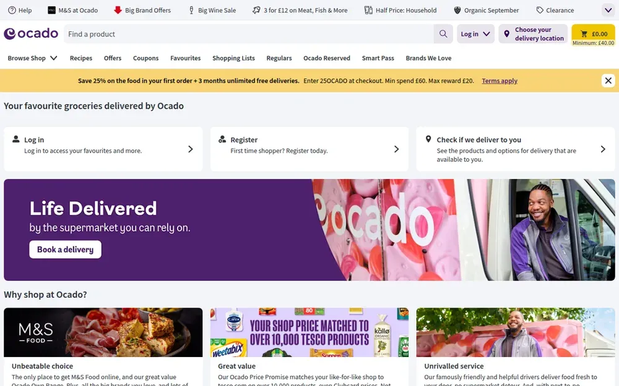The image size is (619, 386).
Task: Click the trolley cart icon
Action: click(584, 34)
